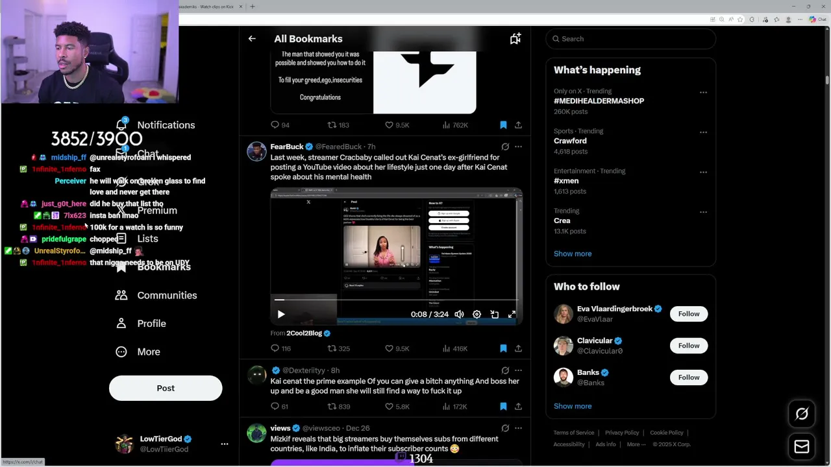
Task: Open the floating Grok button
Action: coord(802,414)
